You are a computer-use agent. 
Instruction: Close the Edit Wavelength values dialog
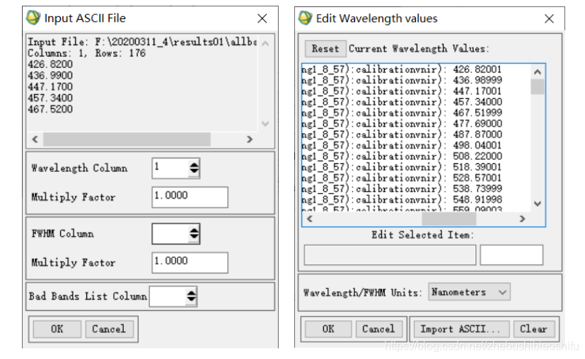(549, 18)
